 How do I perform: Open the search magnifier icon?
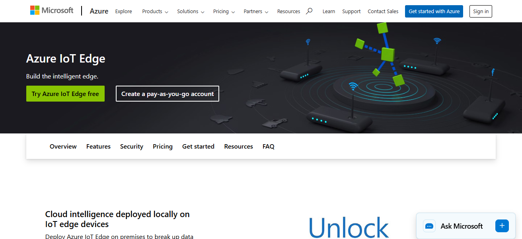[x=309, y=11]
